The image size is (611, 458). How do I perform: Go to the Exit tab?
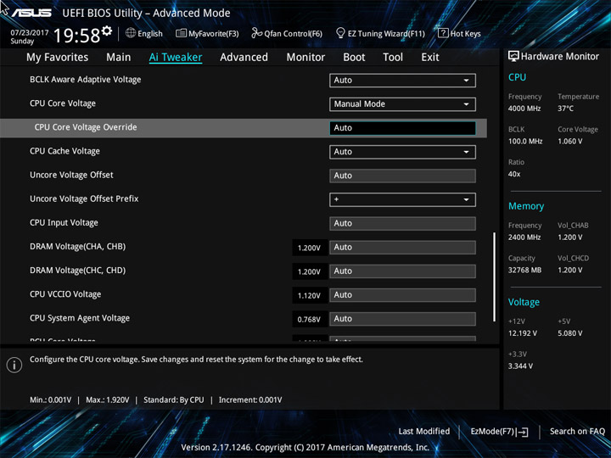coord(430,58)
